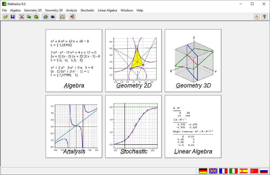The height and width of the screenshot is (175, 270).
Task: Click the Open file folder icon
Action: [x=6, y=17]
